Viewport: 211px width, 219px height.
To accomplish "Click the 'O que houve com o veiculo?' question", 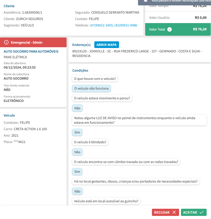I will 95,79.
